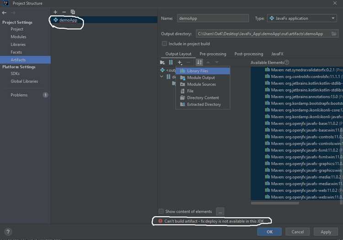
Task: Toggle Include in project build checkbox
Action: click(164, 44)
